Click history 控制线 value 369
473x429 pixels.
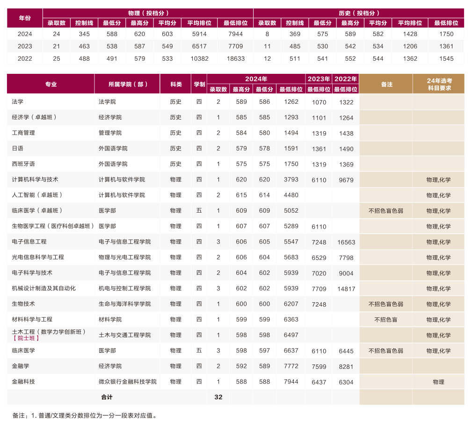tap(295, 34)
